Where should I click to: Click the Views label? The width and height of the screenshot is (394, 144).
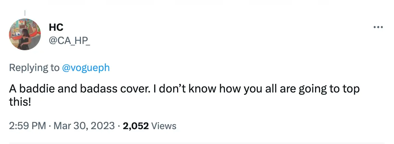[x=164, y=126]
